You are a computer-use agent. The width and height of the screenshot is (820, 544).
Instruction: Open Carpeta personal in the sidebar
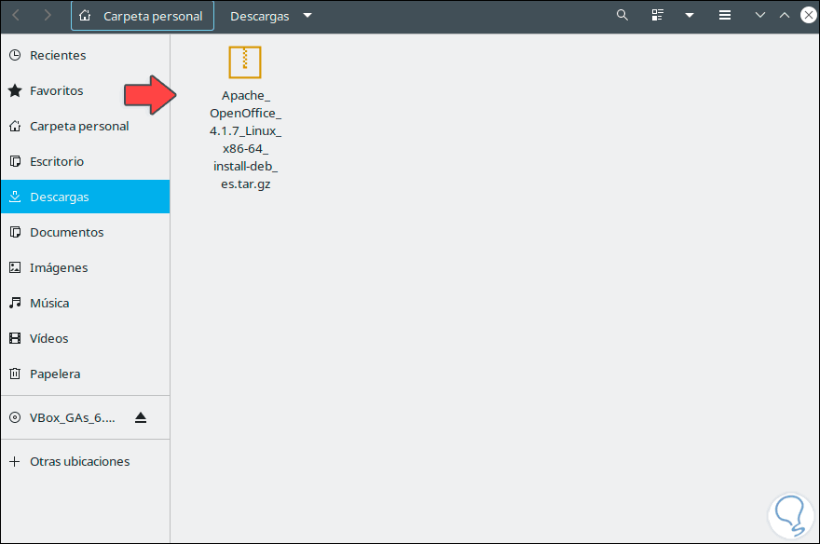click(85, 127)
